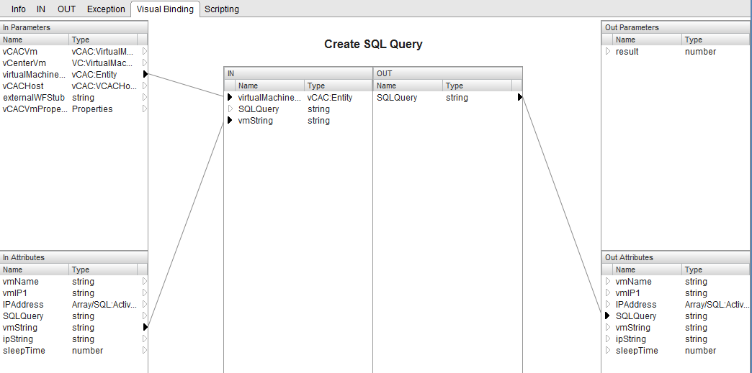The image size is (752, 373).
Task: Click binding arrow beside vCACHost parameter
Action: click(x=145, y=86)
